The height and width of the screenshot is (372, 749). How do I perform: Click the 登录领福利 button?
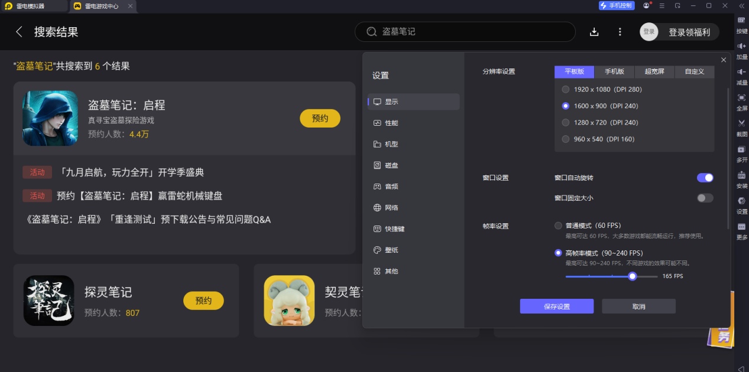click(689, 32)
